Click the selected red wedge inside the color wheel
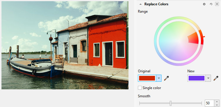The image size is (221, 107). [193, 38]
